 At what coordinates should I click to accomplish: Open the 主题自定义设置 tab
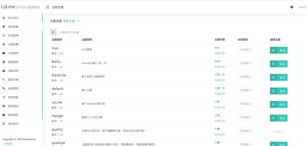69,32
